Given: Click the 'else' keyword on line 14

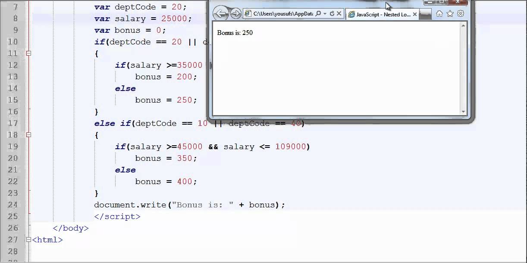Looking at the screenshot, I should [x=125, y=88].
